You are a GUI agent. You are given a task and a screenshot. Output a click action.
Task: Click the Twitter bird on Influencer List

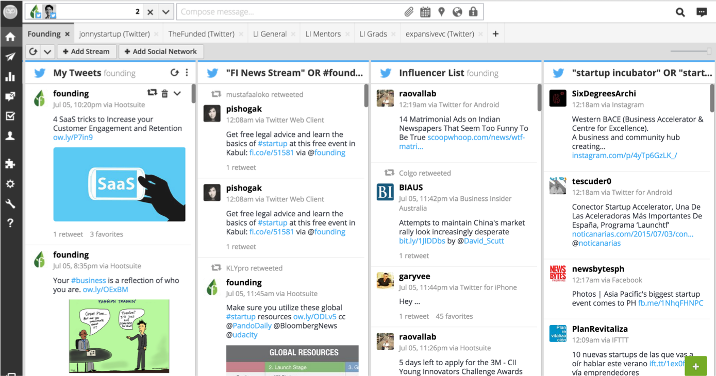click(x=386, y=73)
